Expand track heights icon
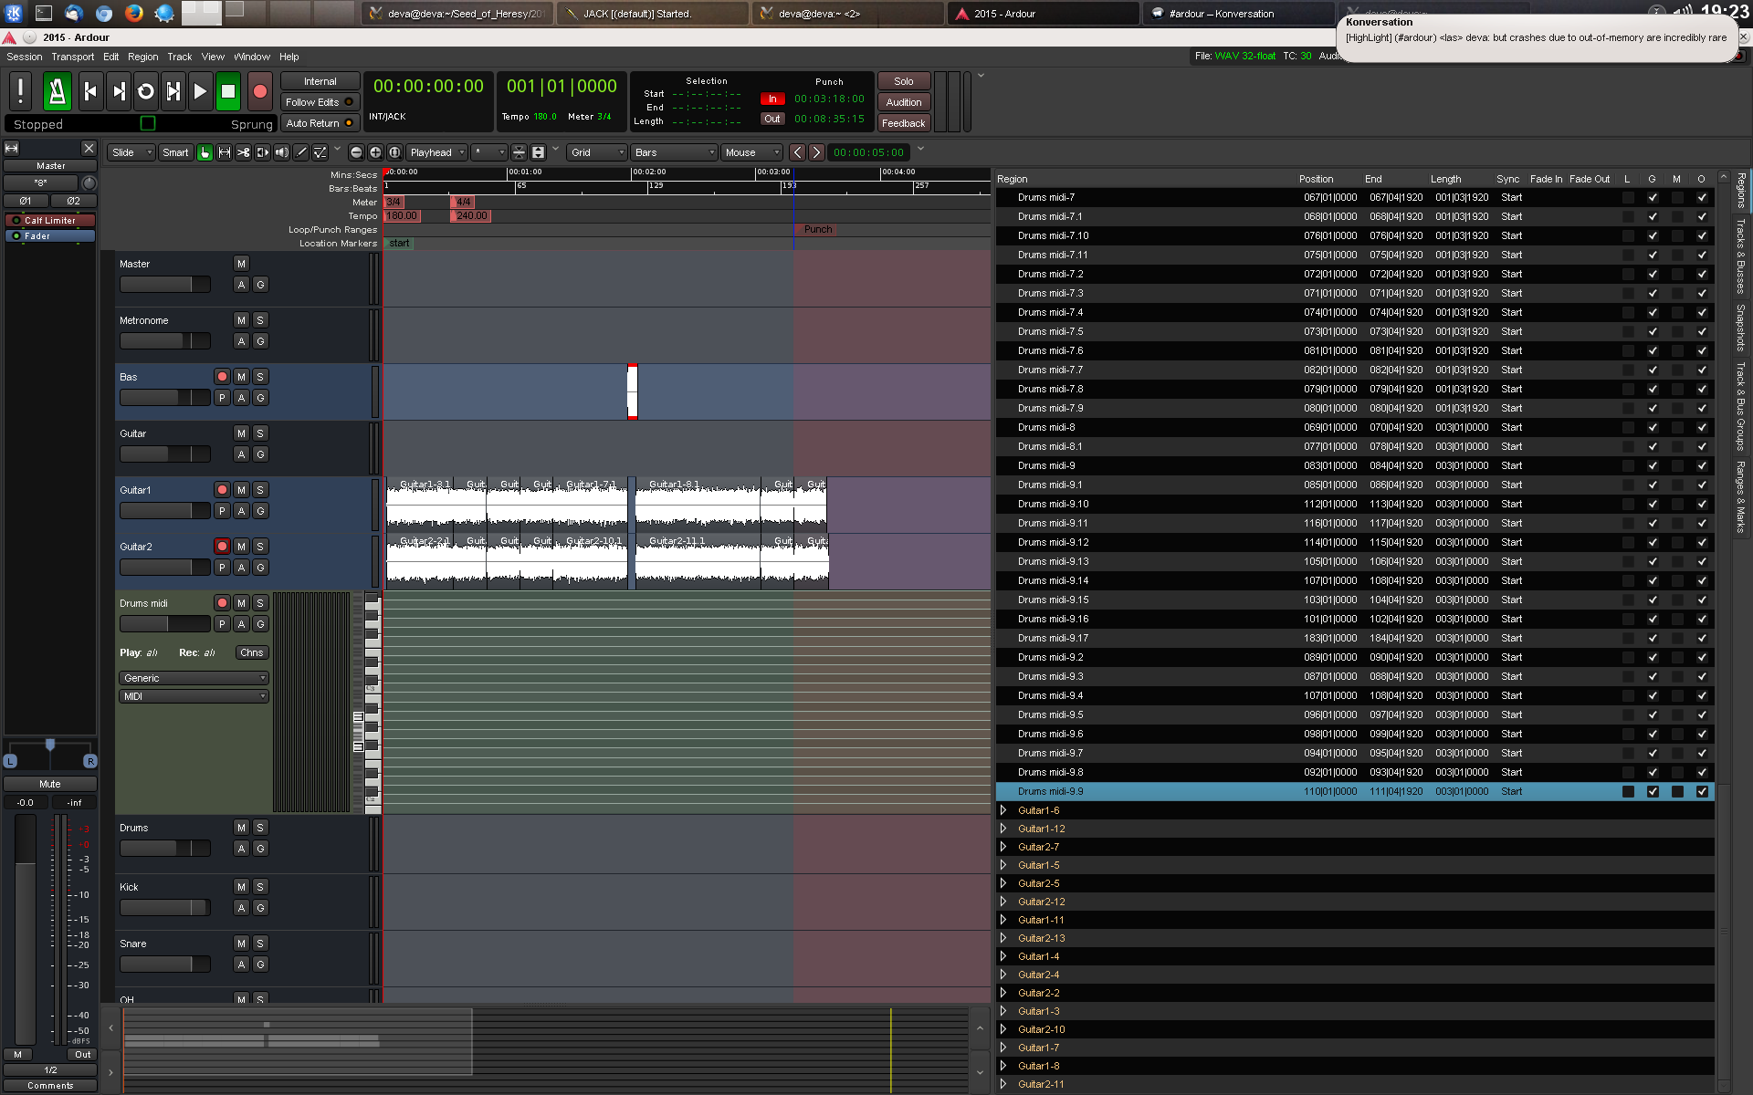This screenshot has height=1095, width=1753. (x=538, y=152)
